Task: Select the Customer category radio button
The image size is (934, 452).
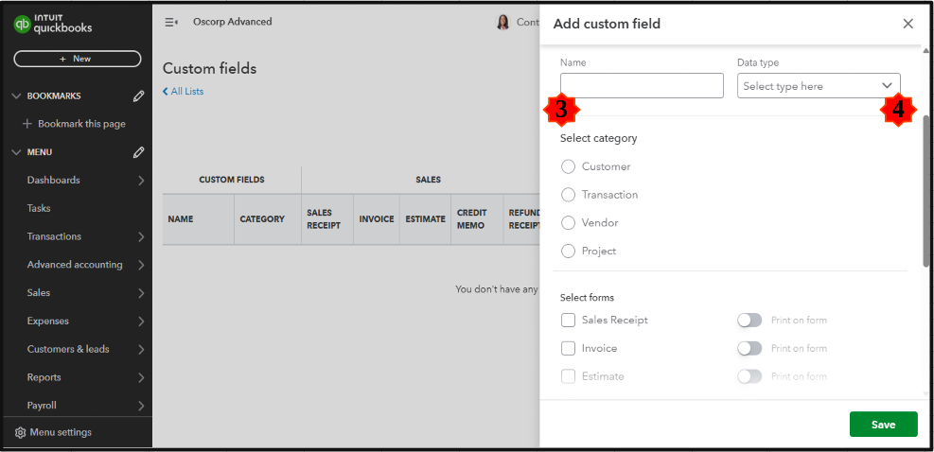Action: tap(568, 166)
